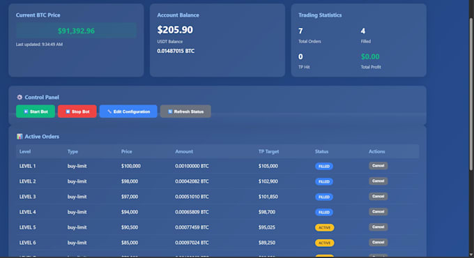474x258 pixels.
Task: Click the $85,000 price cell
Action: tap(130, 243)
